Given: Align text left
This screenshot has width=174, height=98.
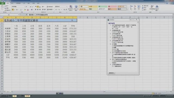Looking at the screenshot, I should 36,10.
